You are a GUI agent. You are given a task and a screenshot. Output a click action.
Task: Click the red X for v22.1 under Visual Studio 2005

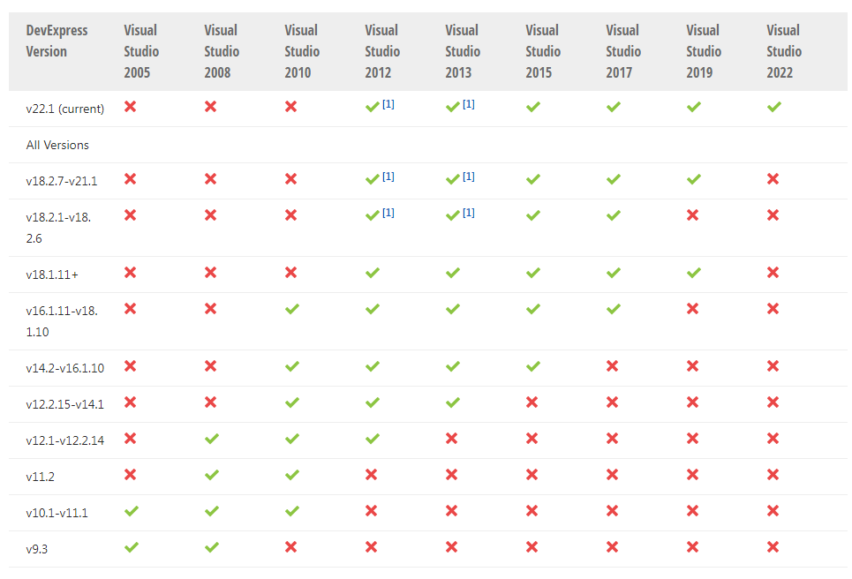pos(131,107)
